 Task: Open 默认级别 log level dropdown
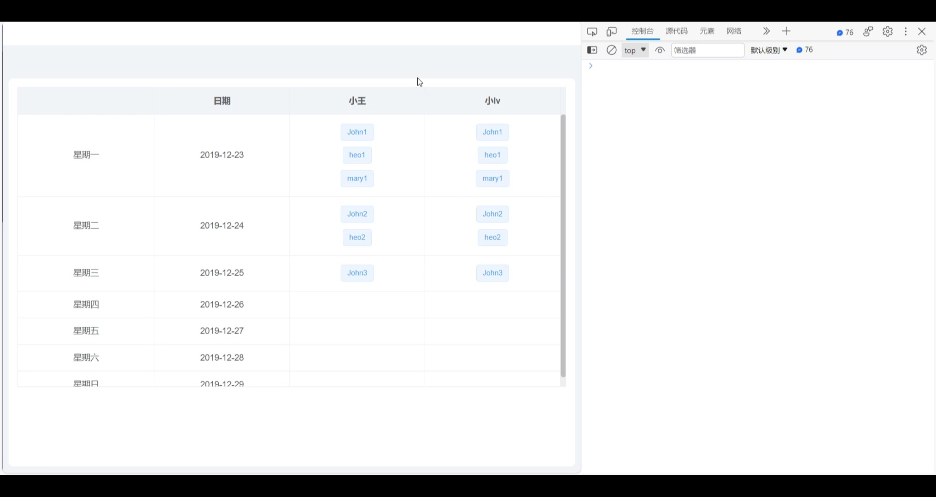coord(769,50)
